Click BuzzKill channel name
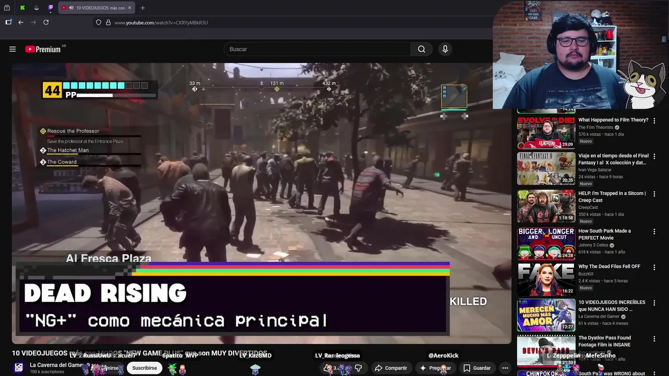 tap(587, 274)
